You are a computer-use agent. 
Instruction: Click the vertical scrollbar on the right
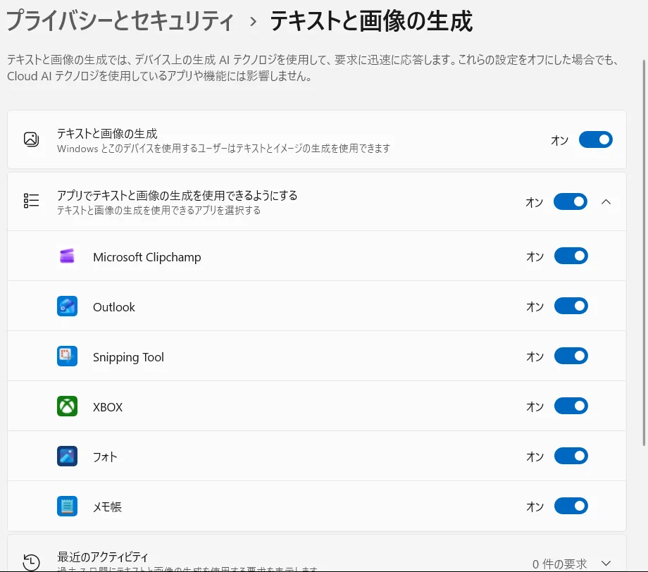click(644, 253)
